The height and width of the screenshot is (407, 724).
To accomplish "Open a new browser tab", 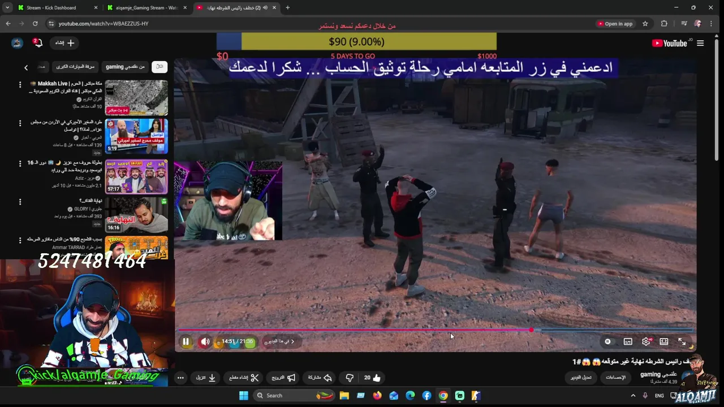I will [x=287, y=8].
